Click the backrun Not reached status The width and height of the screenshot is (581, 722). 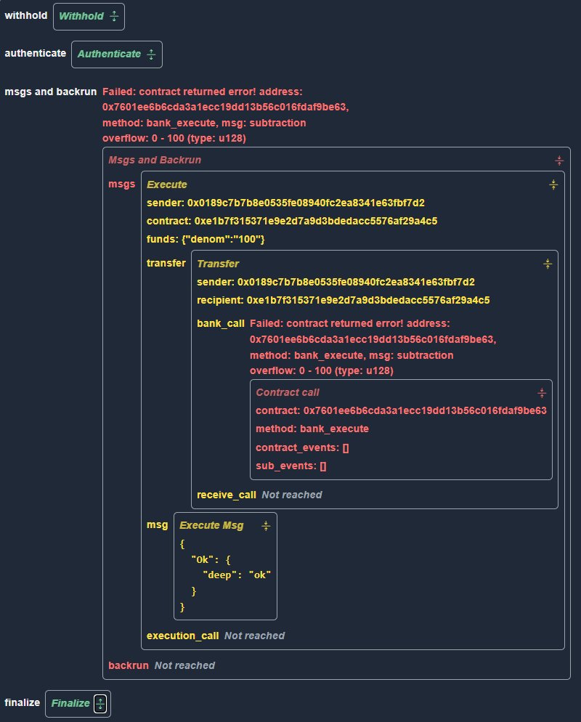pyautogui.click(x=184, y=666)
